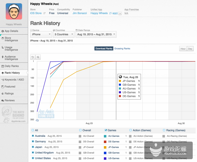Open external link icon next to iOS Store
This screenshot has width=197, height=162.
tap(44, 13)
